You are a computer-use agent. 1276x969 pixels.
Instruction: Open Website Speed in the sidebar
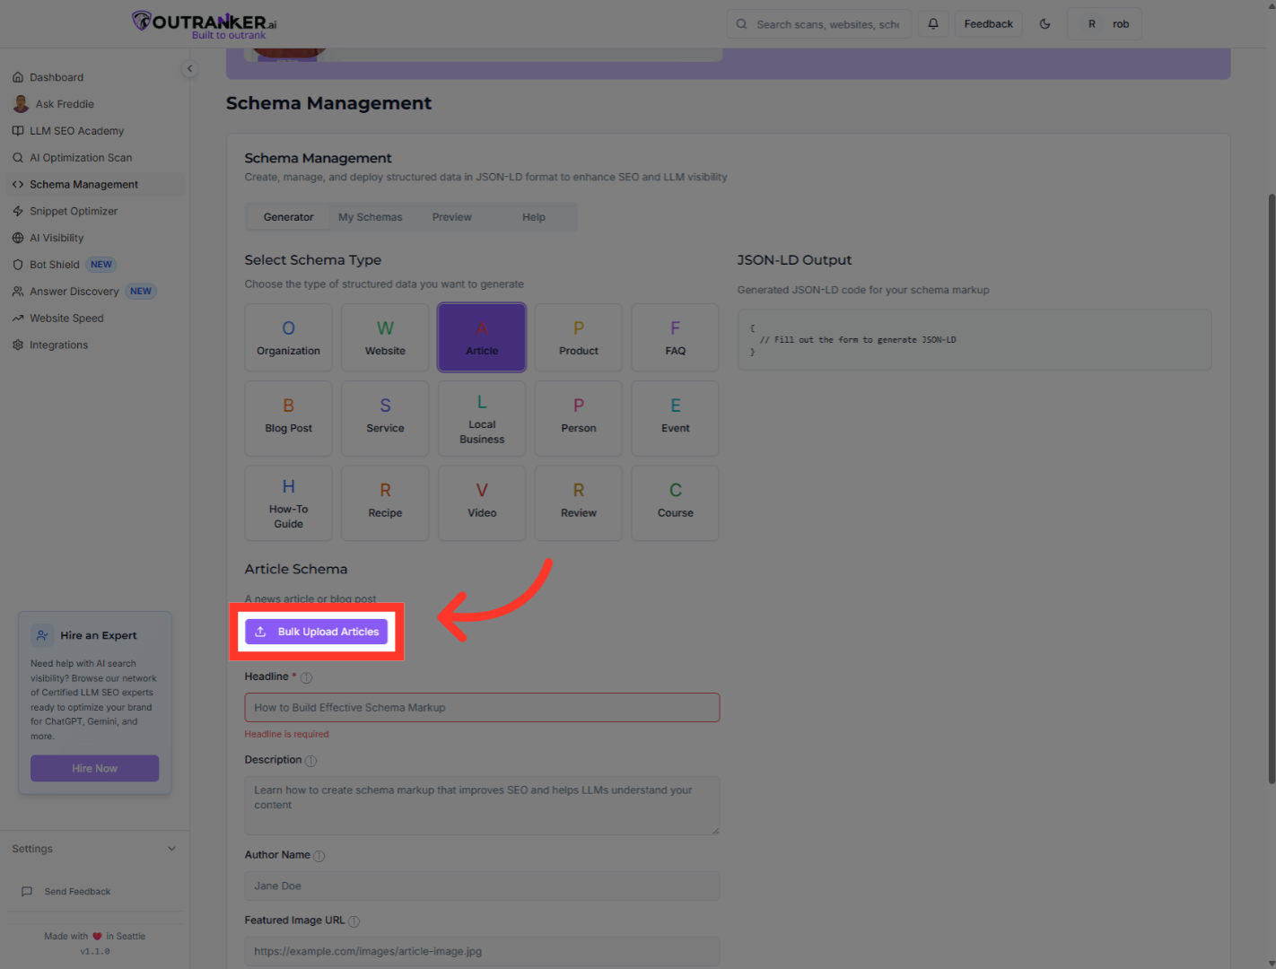click(94, 319)
